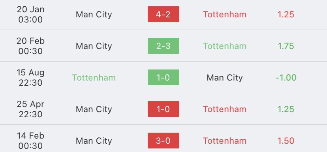Open Tottenham in the 25 Apr match
Screen dimensions: 327x152
tap(225, 109)
